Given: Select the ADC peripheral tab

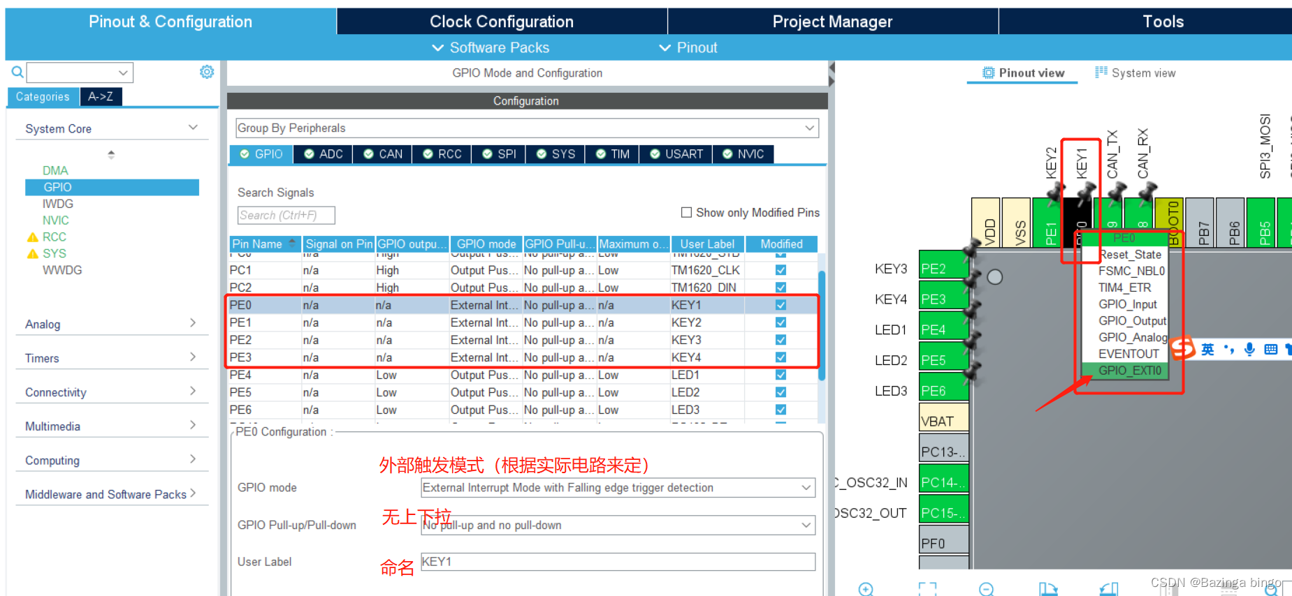Looking at the screenshot, I should coord(324,154).
